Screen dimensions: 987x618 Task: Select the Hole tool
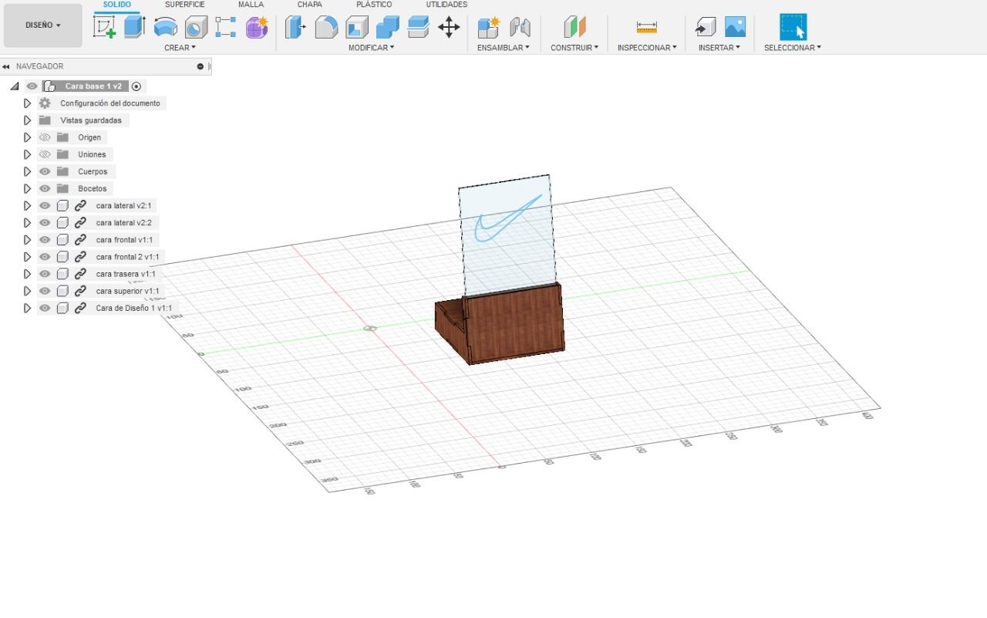[x=196, y=28]
